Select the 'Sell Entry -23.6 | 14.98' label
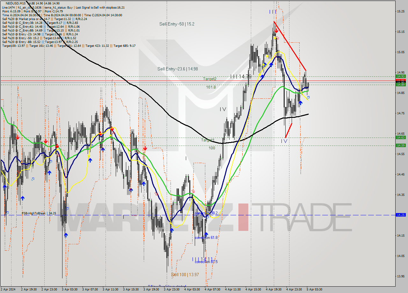The height and width of the screenshot is (293, 408). [x=178, y=69]
